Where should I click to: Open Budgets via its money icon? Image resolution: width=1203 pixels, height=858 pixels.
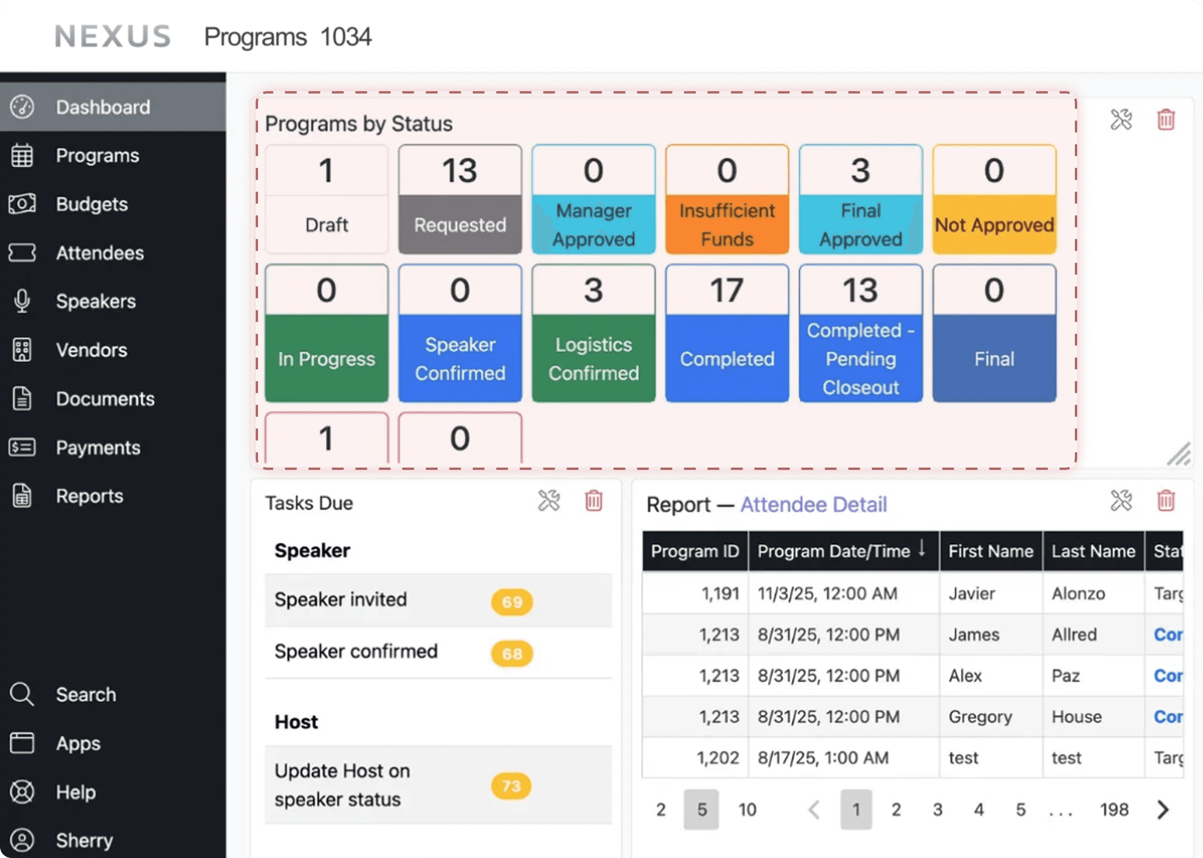tap(22, 204)
